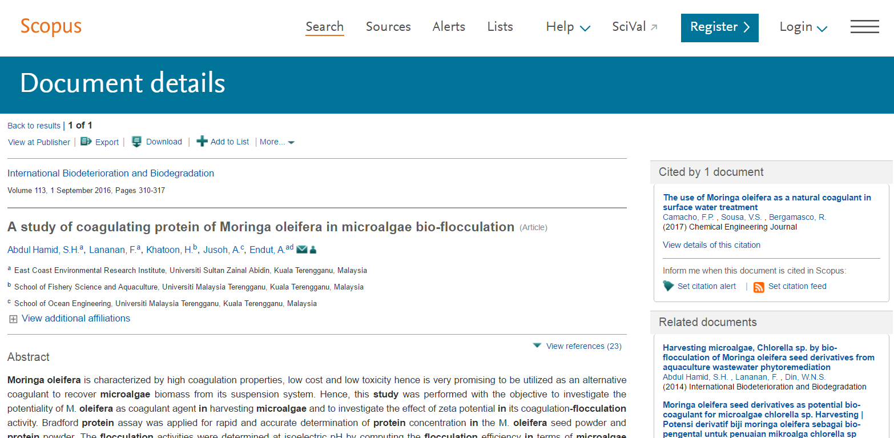Click the Export link text
This screenshot has width=894, height=438.
[x=107, y=142]
